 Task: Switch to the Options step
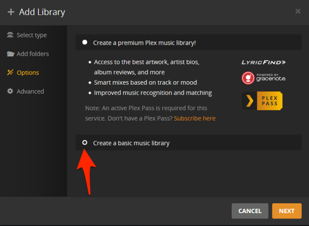click(x=23, y=72)
